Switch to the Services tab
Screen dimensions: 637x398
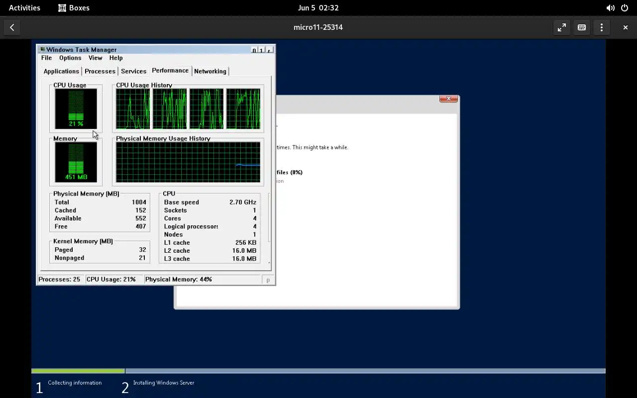(134, 71)
